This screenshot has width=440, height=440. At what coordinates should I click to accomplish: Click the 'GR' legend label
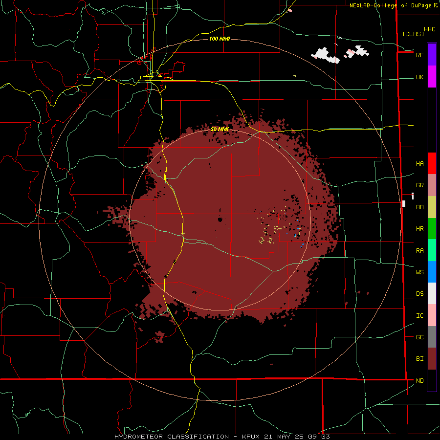[419, 185]
